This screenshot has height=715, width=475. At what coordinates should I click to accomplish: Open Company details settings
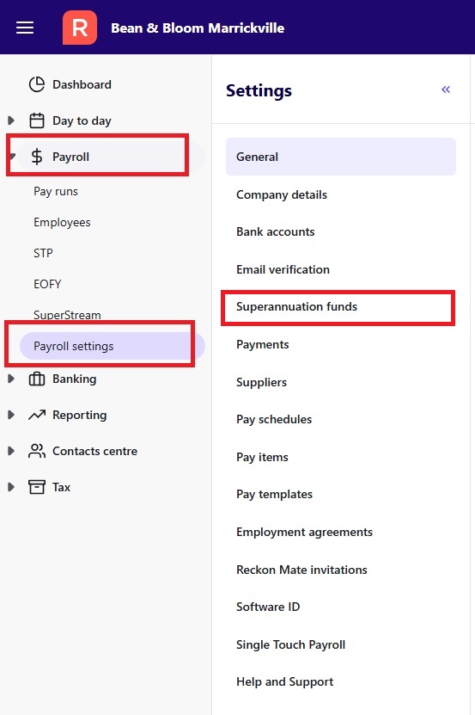point(282,194)
